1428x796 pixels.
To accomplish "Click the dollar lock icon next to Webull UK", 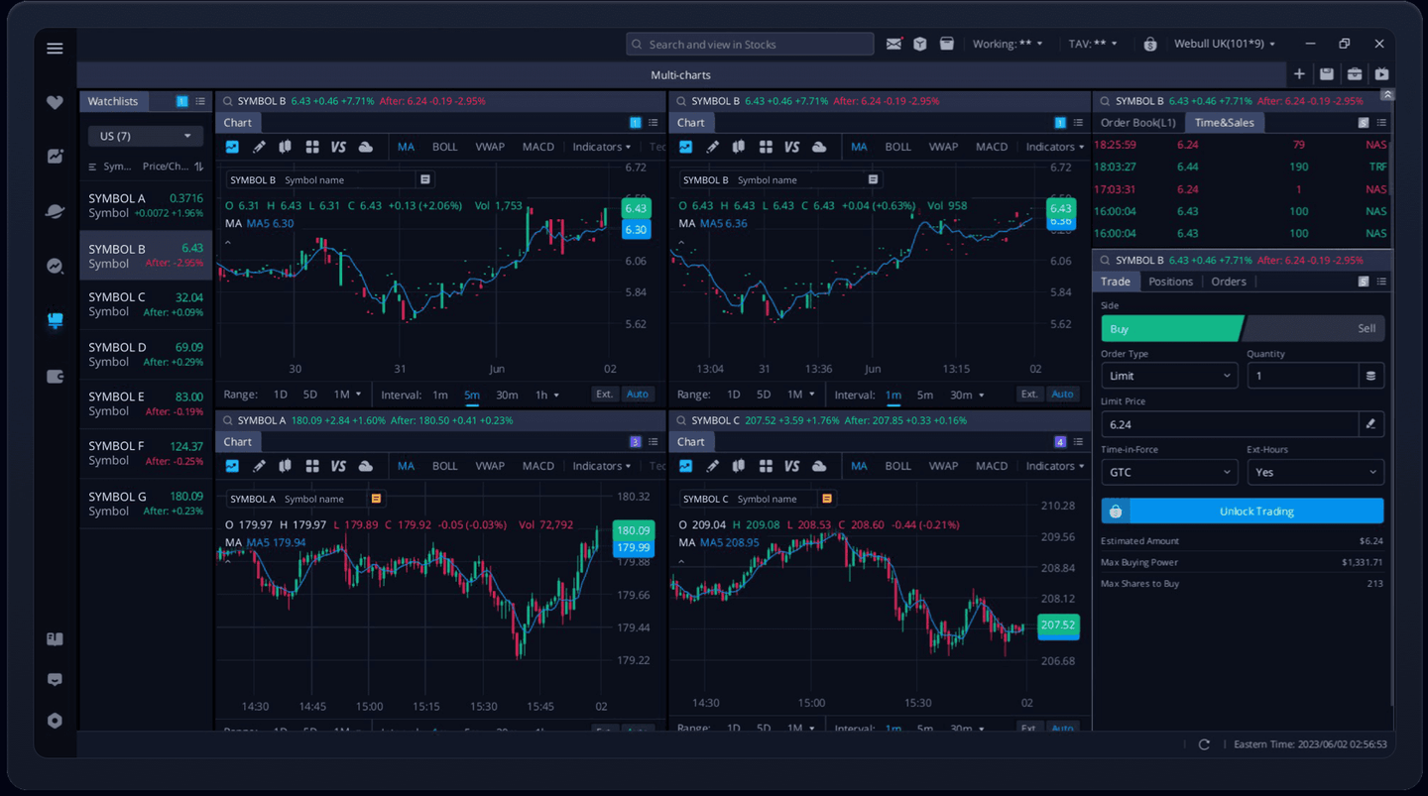I will pyautogui.click(x=1149, y=44).
